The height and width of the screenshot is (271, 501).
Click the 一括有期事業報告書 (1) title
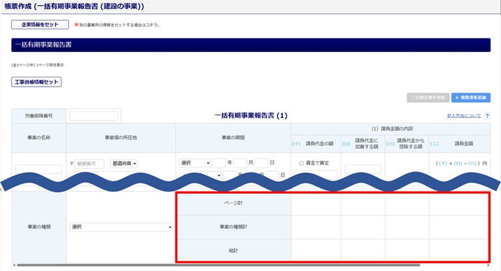pos(251,115)
